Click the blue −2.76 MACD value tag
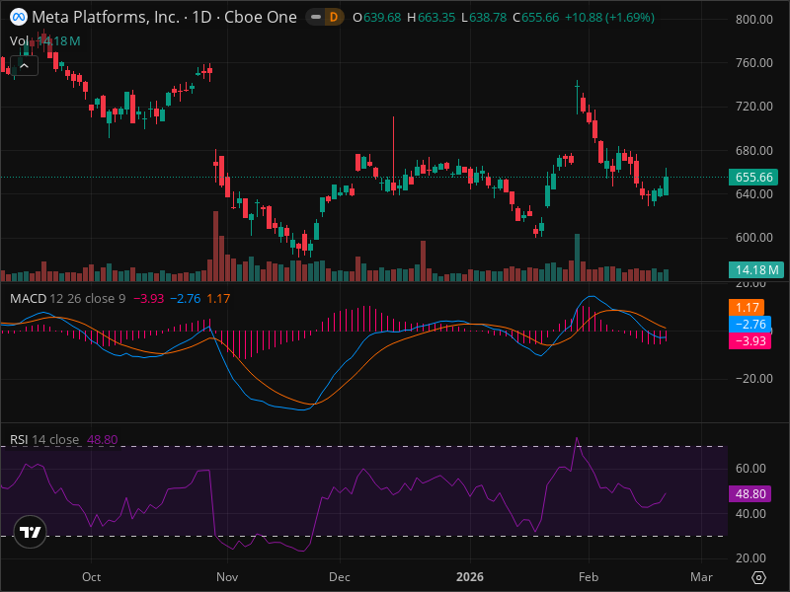The image size is (790, 592). point(750,325)
